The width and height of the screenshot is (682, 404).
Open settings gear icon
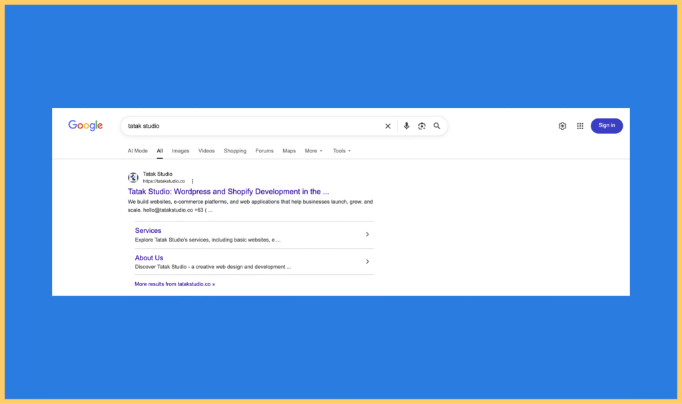[x=562, y=126]
